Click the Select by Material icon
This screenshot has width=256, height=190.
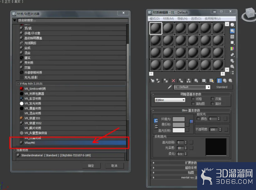coord(232,67)
